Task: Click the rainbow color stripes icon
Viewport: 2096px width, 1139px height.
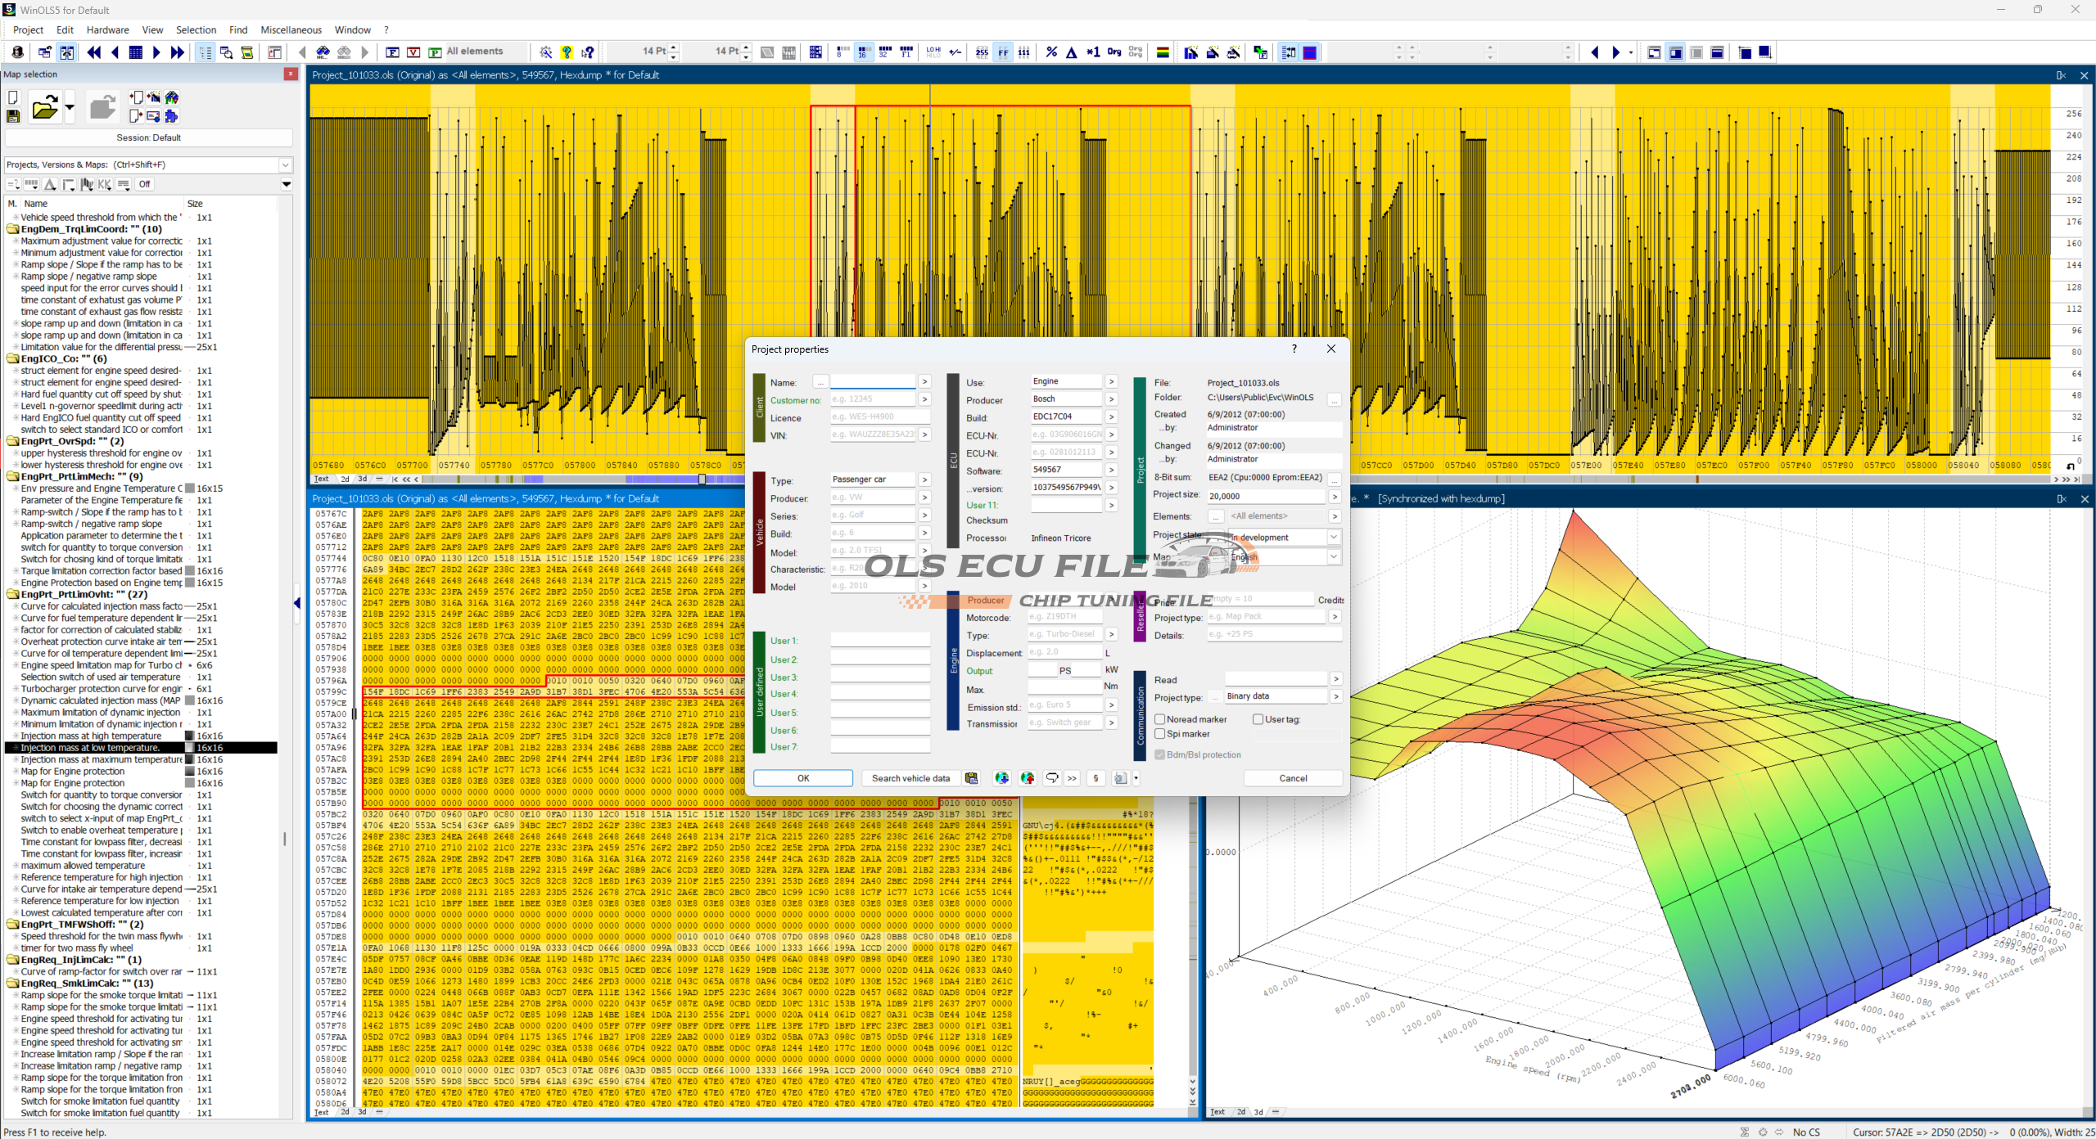Action: click(1162, 52)
